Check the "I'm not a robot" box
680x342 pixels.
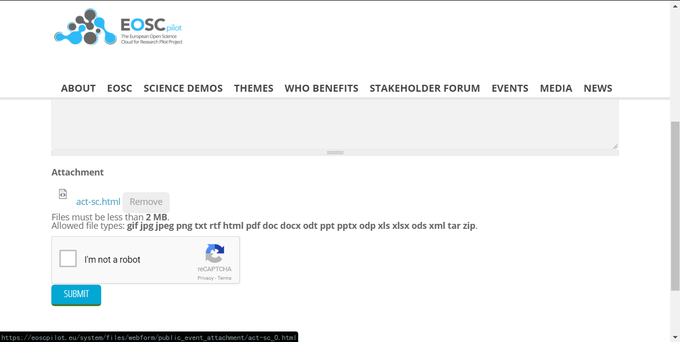tap(68, 258)
